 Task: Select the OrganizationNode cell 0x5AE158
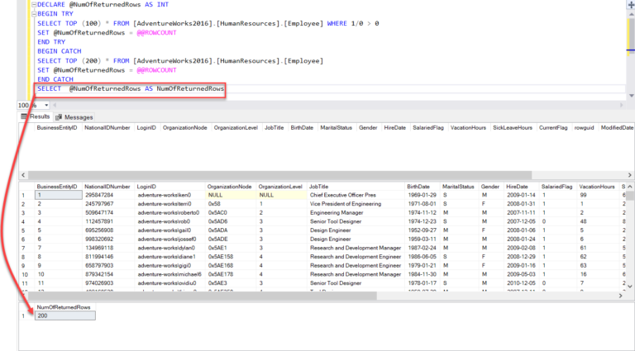[231, 257]
